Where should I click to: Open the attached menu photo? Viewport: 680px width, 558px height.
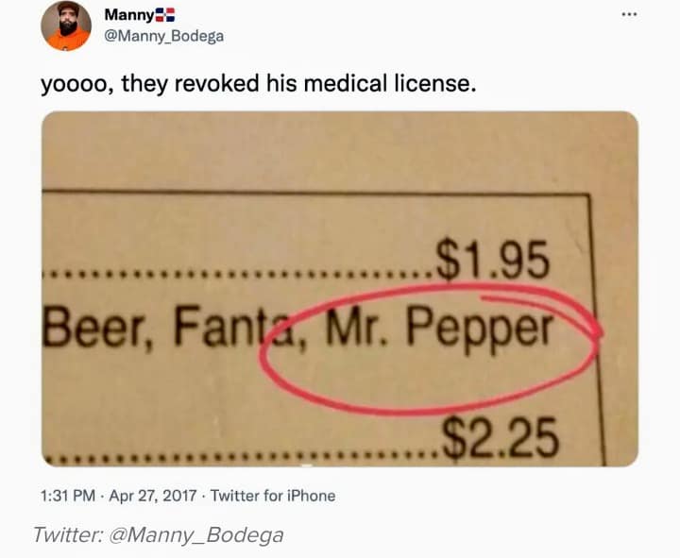[340, 289]
